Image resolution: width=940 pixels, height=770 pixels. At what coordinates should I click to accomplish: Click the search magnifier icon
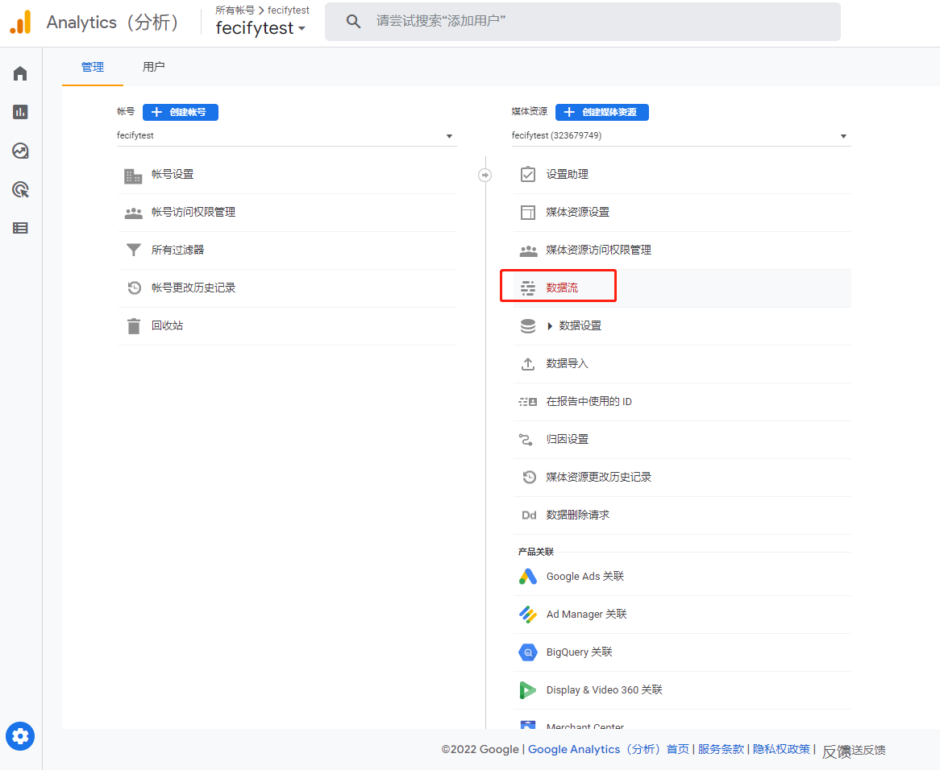click(353, 22)
